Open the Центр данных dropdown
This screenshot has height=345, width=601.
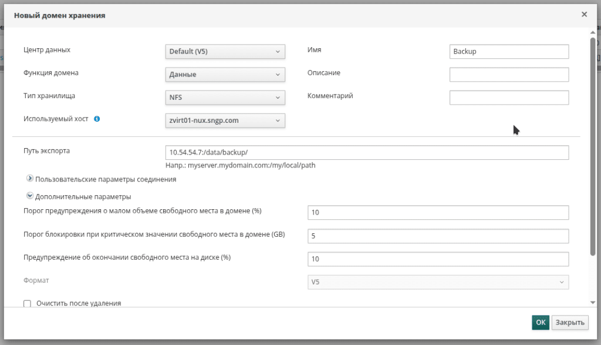[x=225, y=52]
